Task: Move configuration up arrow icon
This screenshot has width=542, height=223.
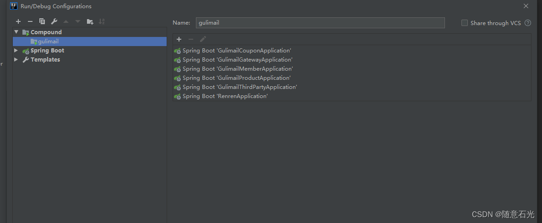Action: 66,22
